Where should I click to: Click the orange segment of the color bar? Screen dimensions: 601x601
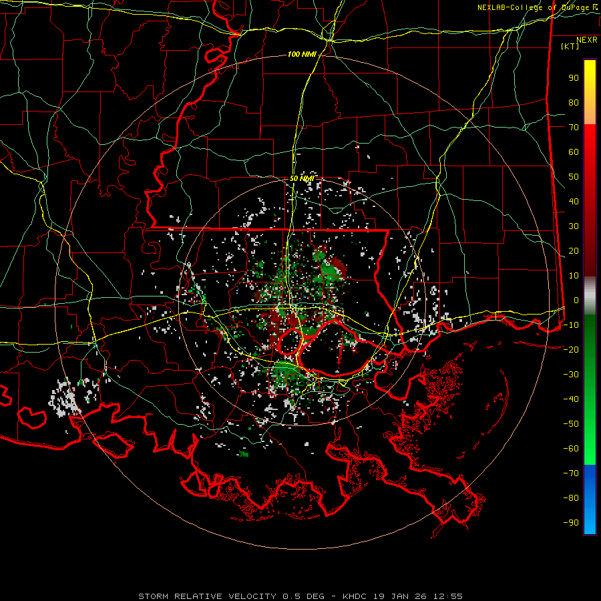click(590, 114)
